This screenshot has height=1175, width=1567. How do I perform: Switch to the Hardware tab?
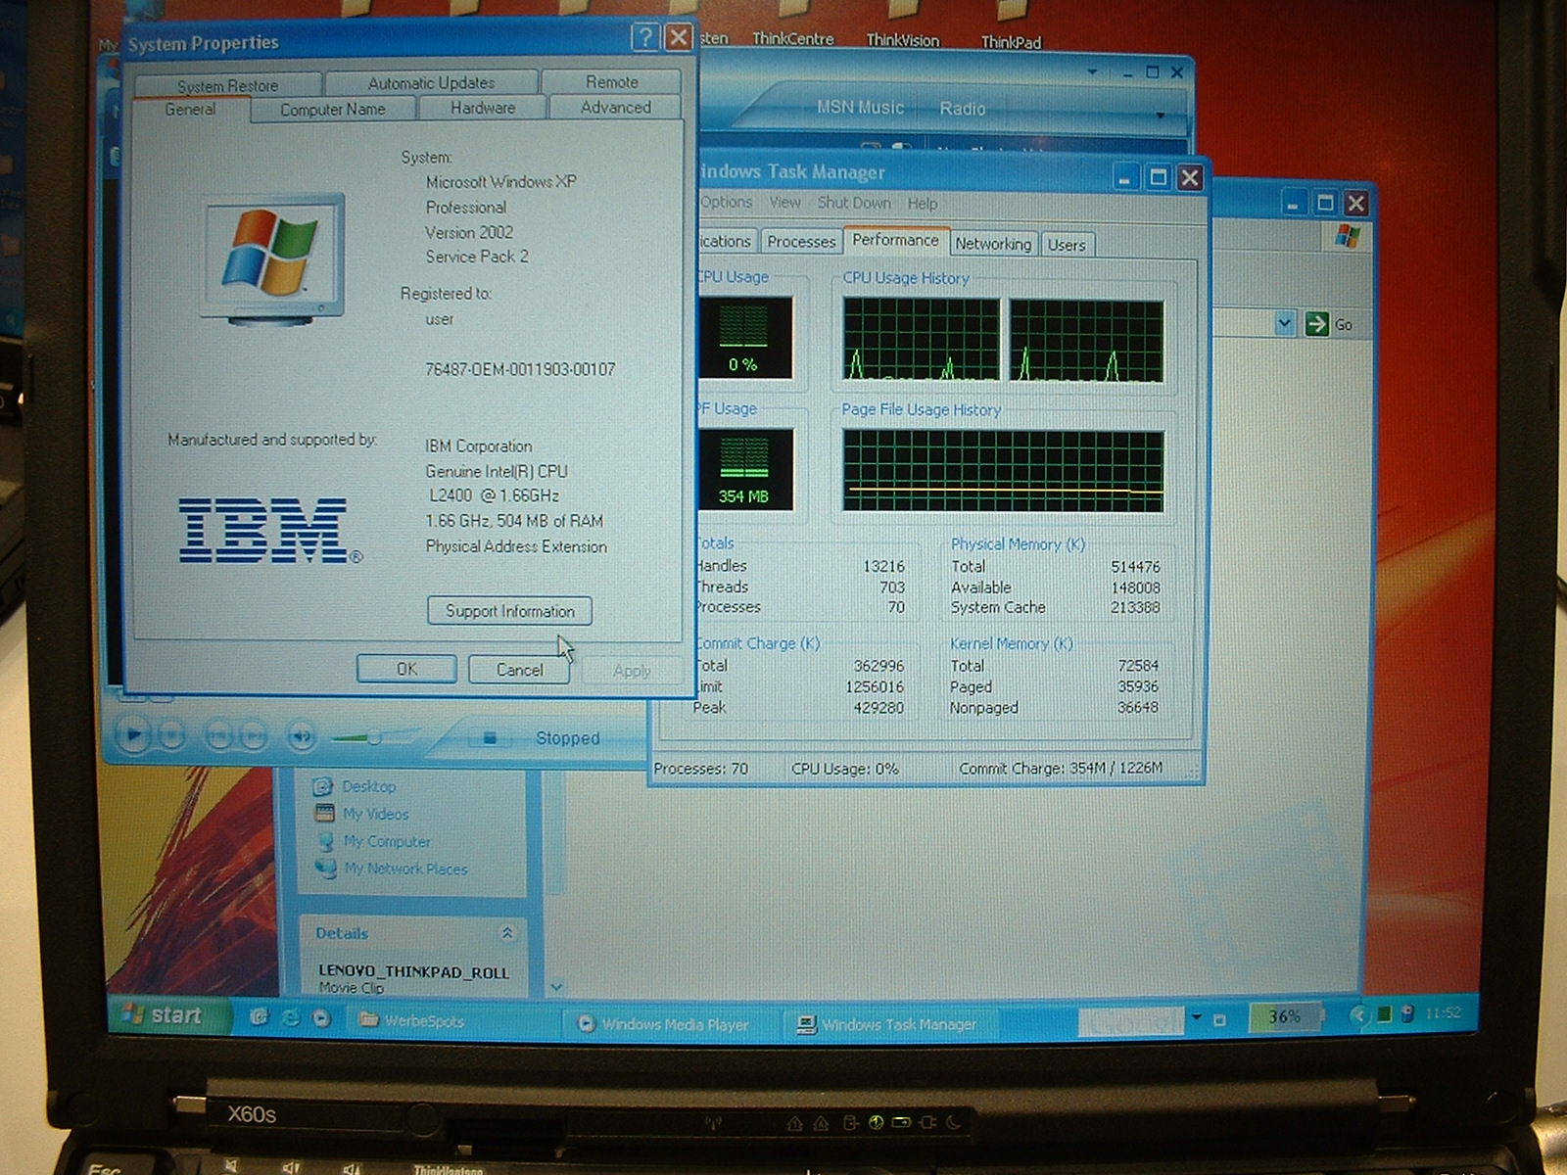[483, 108]
